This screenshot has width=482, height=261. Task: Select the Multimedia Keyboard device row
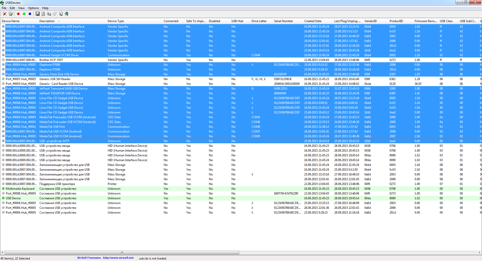coord(20,189)
